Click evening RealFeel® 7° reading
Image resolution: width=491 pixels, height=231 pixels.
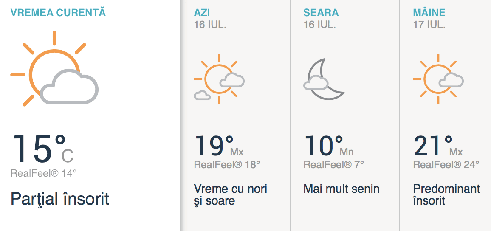333,165
